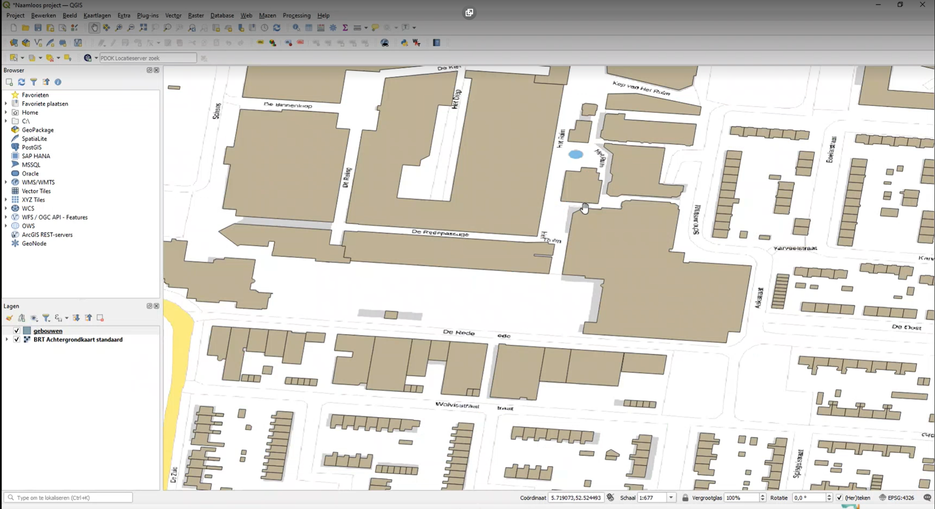Select the Zoom Out magnifier tool
Image resolution: width=935 pixels, height=509 pixels.
coord(131,28)
